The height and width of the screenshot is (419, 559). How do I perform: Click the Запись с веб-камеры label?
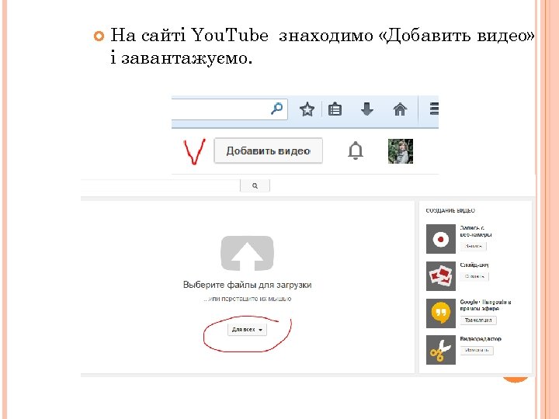point(476,231)
